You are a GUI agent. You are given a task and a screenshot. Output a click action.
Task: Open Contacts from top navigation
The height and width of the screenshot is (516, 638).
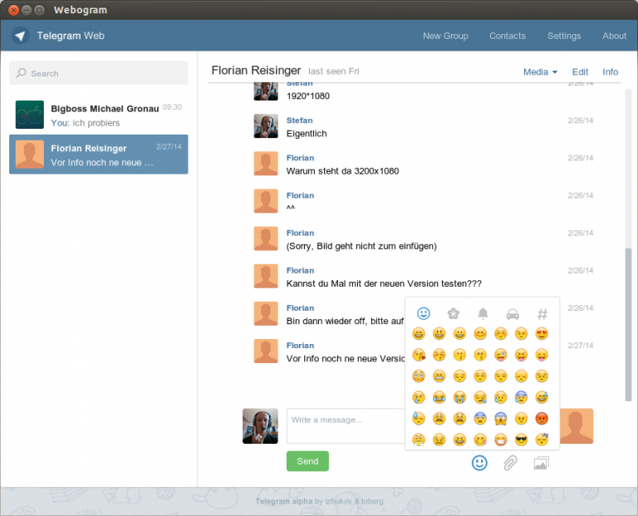pos(508,36)
